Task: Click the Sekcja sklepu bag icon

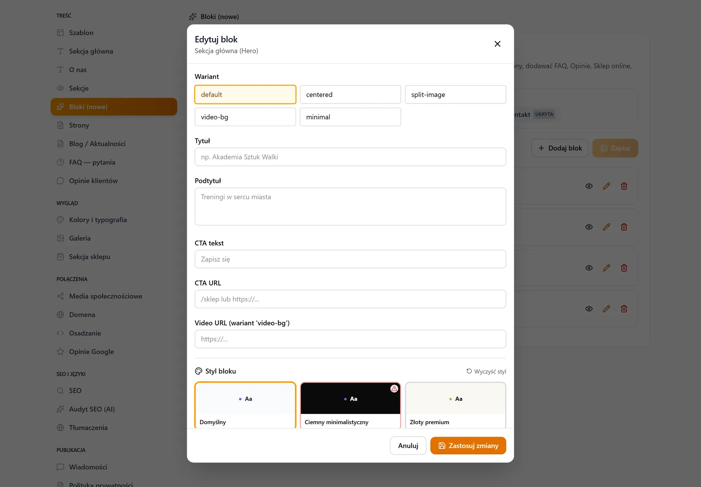Action: (x=60, y=257)
